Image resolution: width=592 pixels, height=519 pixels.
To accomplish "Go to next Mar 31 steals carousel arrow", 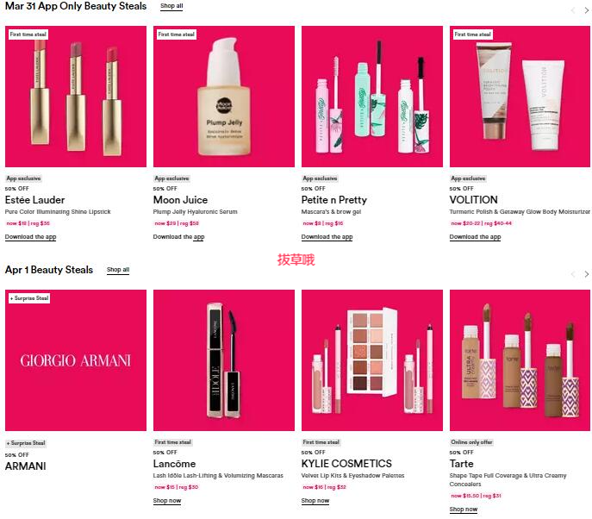I will [586, 10].
